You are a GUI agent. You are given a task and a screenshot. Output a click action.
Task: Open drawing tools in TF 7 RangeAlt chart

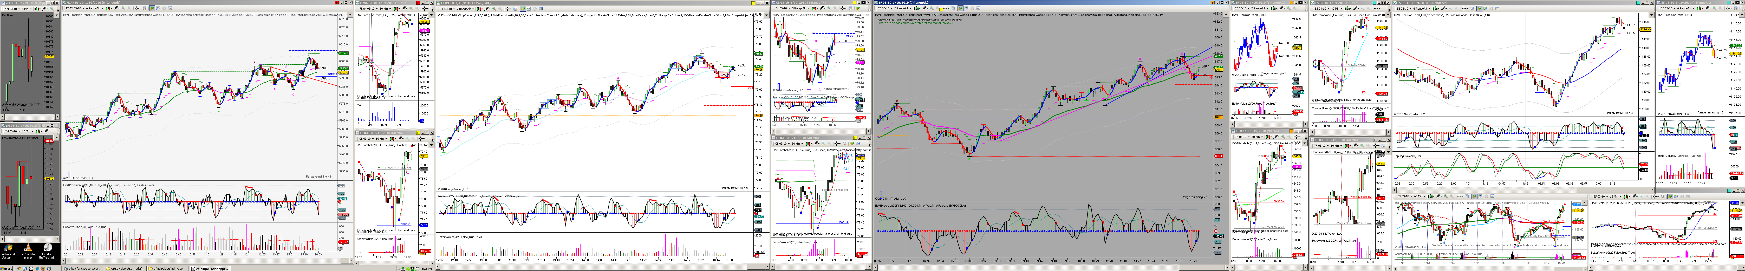tap(925, 8)
